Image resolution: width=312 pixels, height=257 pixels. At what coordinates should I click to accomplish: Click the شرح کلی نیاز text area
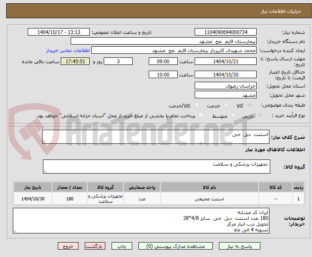pyautogui.click(x=156, y=137)
